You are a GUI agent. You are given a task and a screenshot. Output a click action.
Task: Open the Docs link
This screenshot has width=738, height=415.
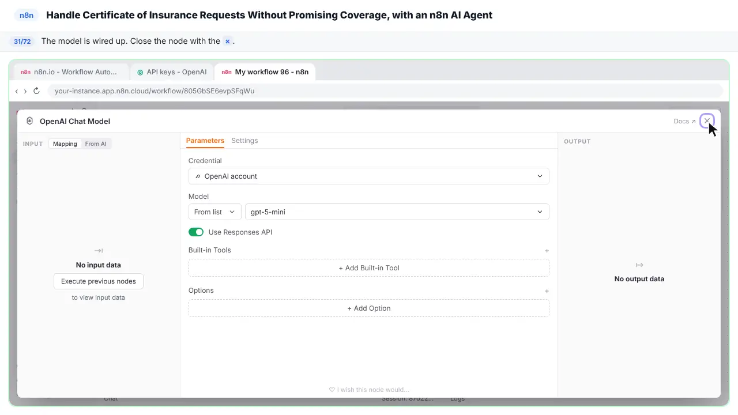684,122
